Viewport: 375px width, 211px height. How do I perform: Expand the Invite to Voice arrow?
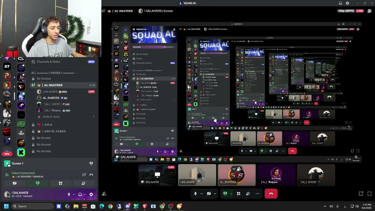point(93,117)
